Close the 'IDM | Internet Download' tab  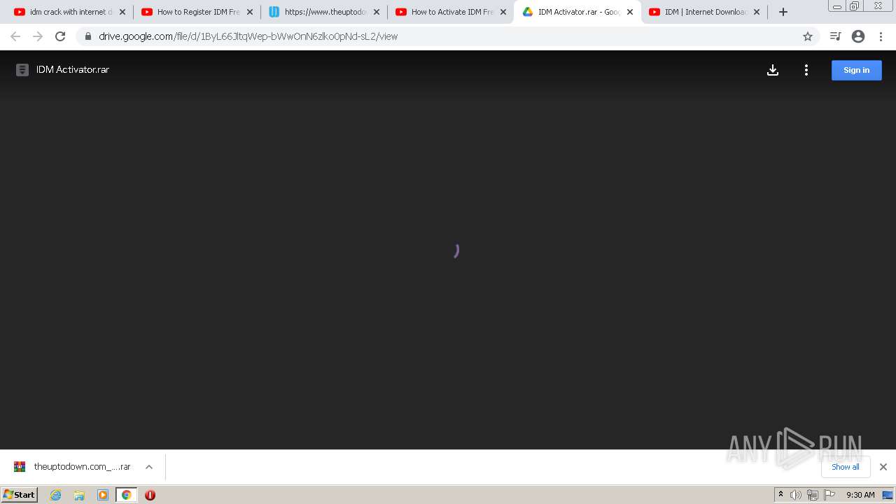coord(757,12)
